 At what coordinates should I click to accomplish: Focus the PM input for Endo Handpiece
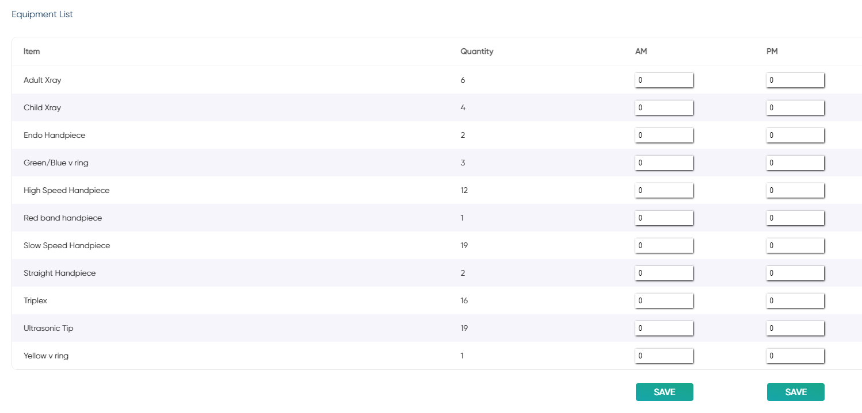coord(795,136)
